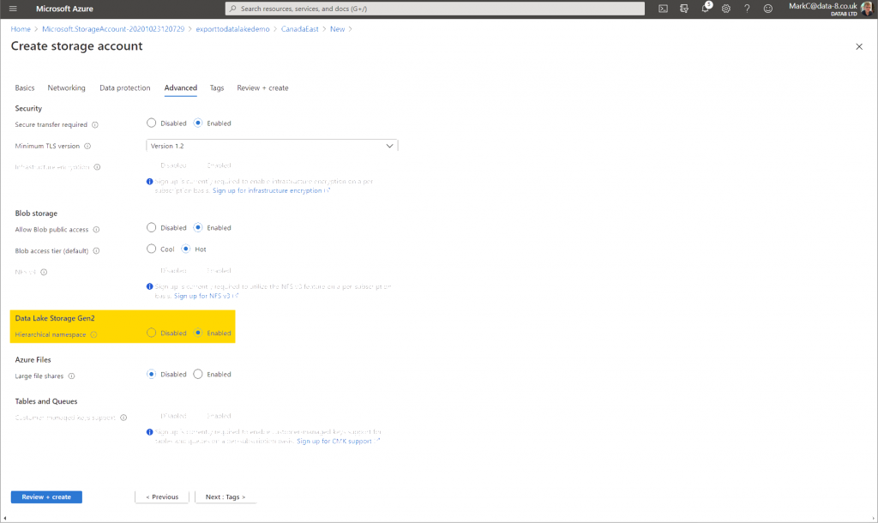Close the Create storage account blade
Viewport: 878px width, 523px height.
(x=859, y=46)
